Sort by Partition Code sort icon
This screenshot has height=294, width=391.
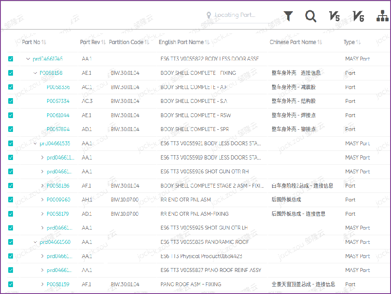147,42
